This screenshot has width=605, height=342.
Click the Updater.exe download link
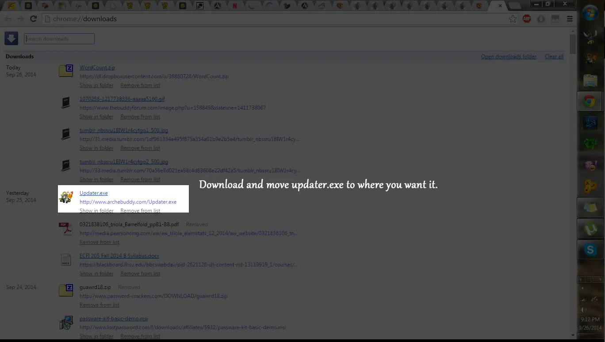coord(93,193)
